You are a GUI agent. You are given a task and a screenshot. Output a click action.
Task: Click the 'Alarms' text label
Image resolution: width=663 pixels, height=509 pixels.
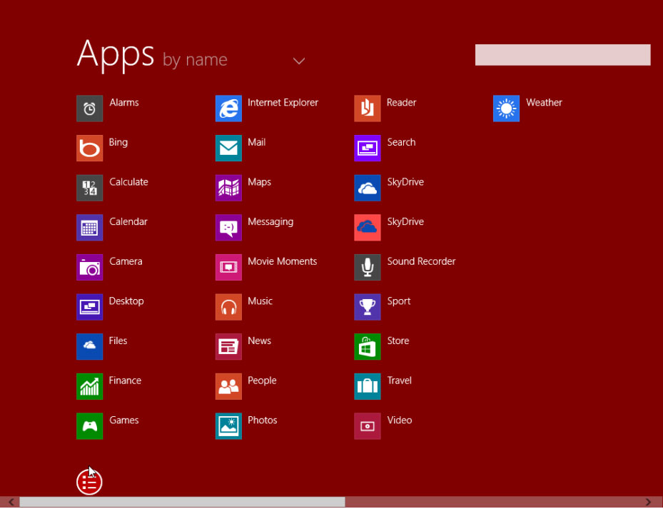pyautogui.click(x=124, y=103)
